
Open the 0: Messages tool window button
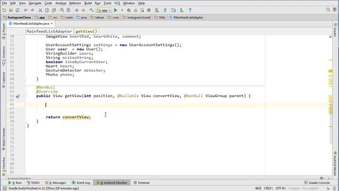[56, 183]
